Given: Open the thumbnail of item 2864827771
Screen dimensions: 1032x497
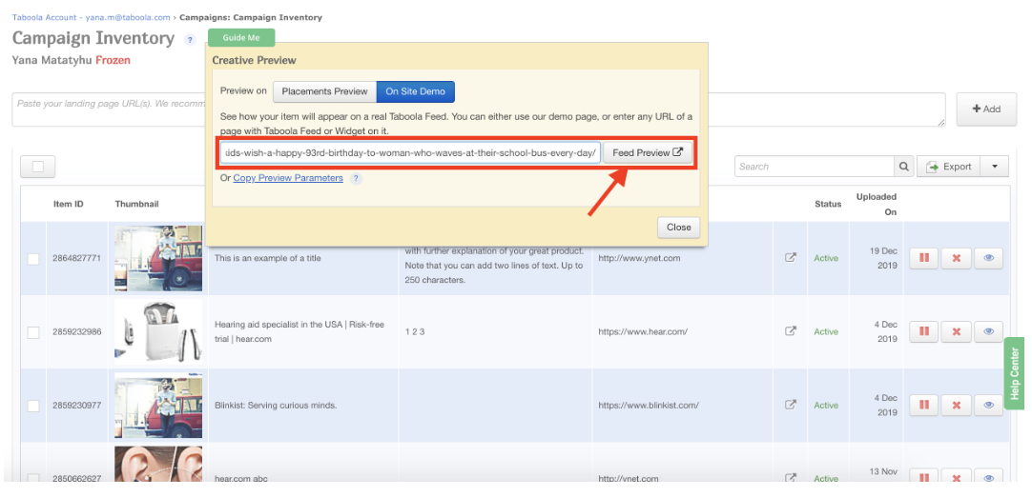Looking at the screenshot, I should click(158, 258).
